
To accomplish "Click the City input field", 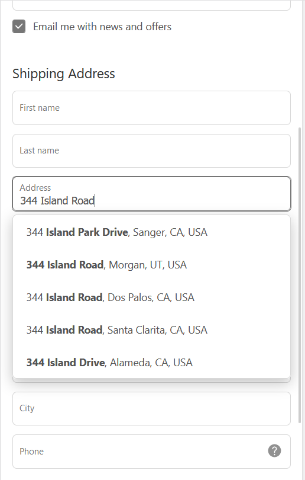I will click(151, 408).
